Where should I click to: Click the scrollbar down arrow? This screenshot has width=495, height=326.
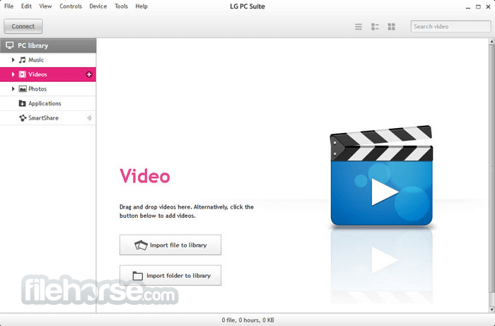pyautogui.click(x=492, y=310)
